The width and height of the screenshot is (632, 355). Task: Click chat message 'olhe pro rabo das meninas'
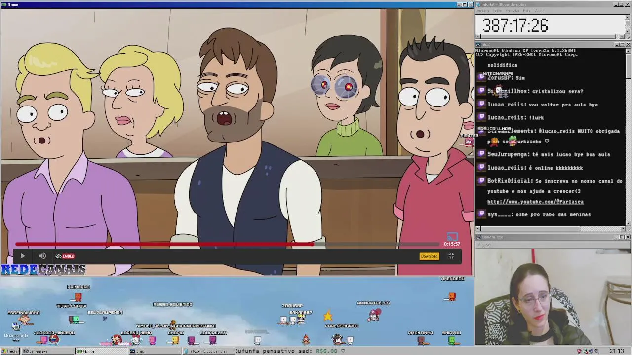[x=553, y=214]
